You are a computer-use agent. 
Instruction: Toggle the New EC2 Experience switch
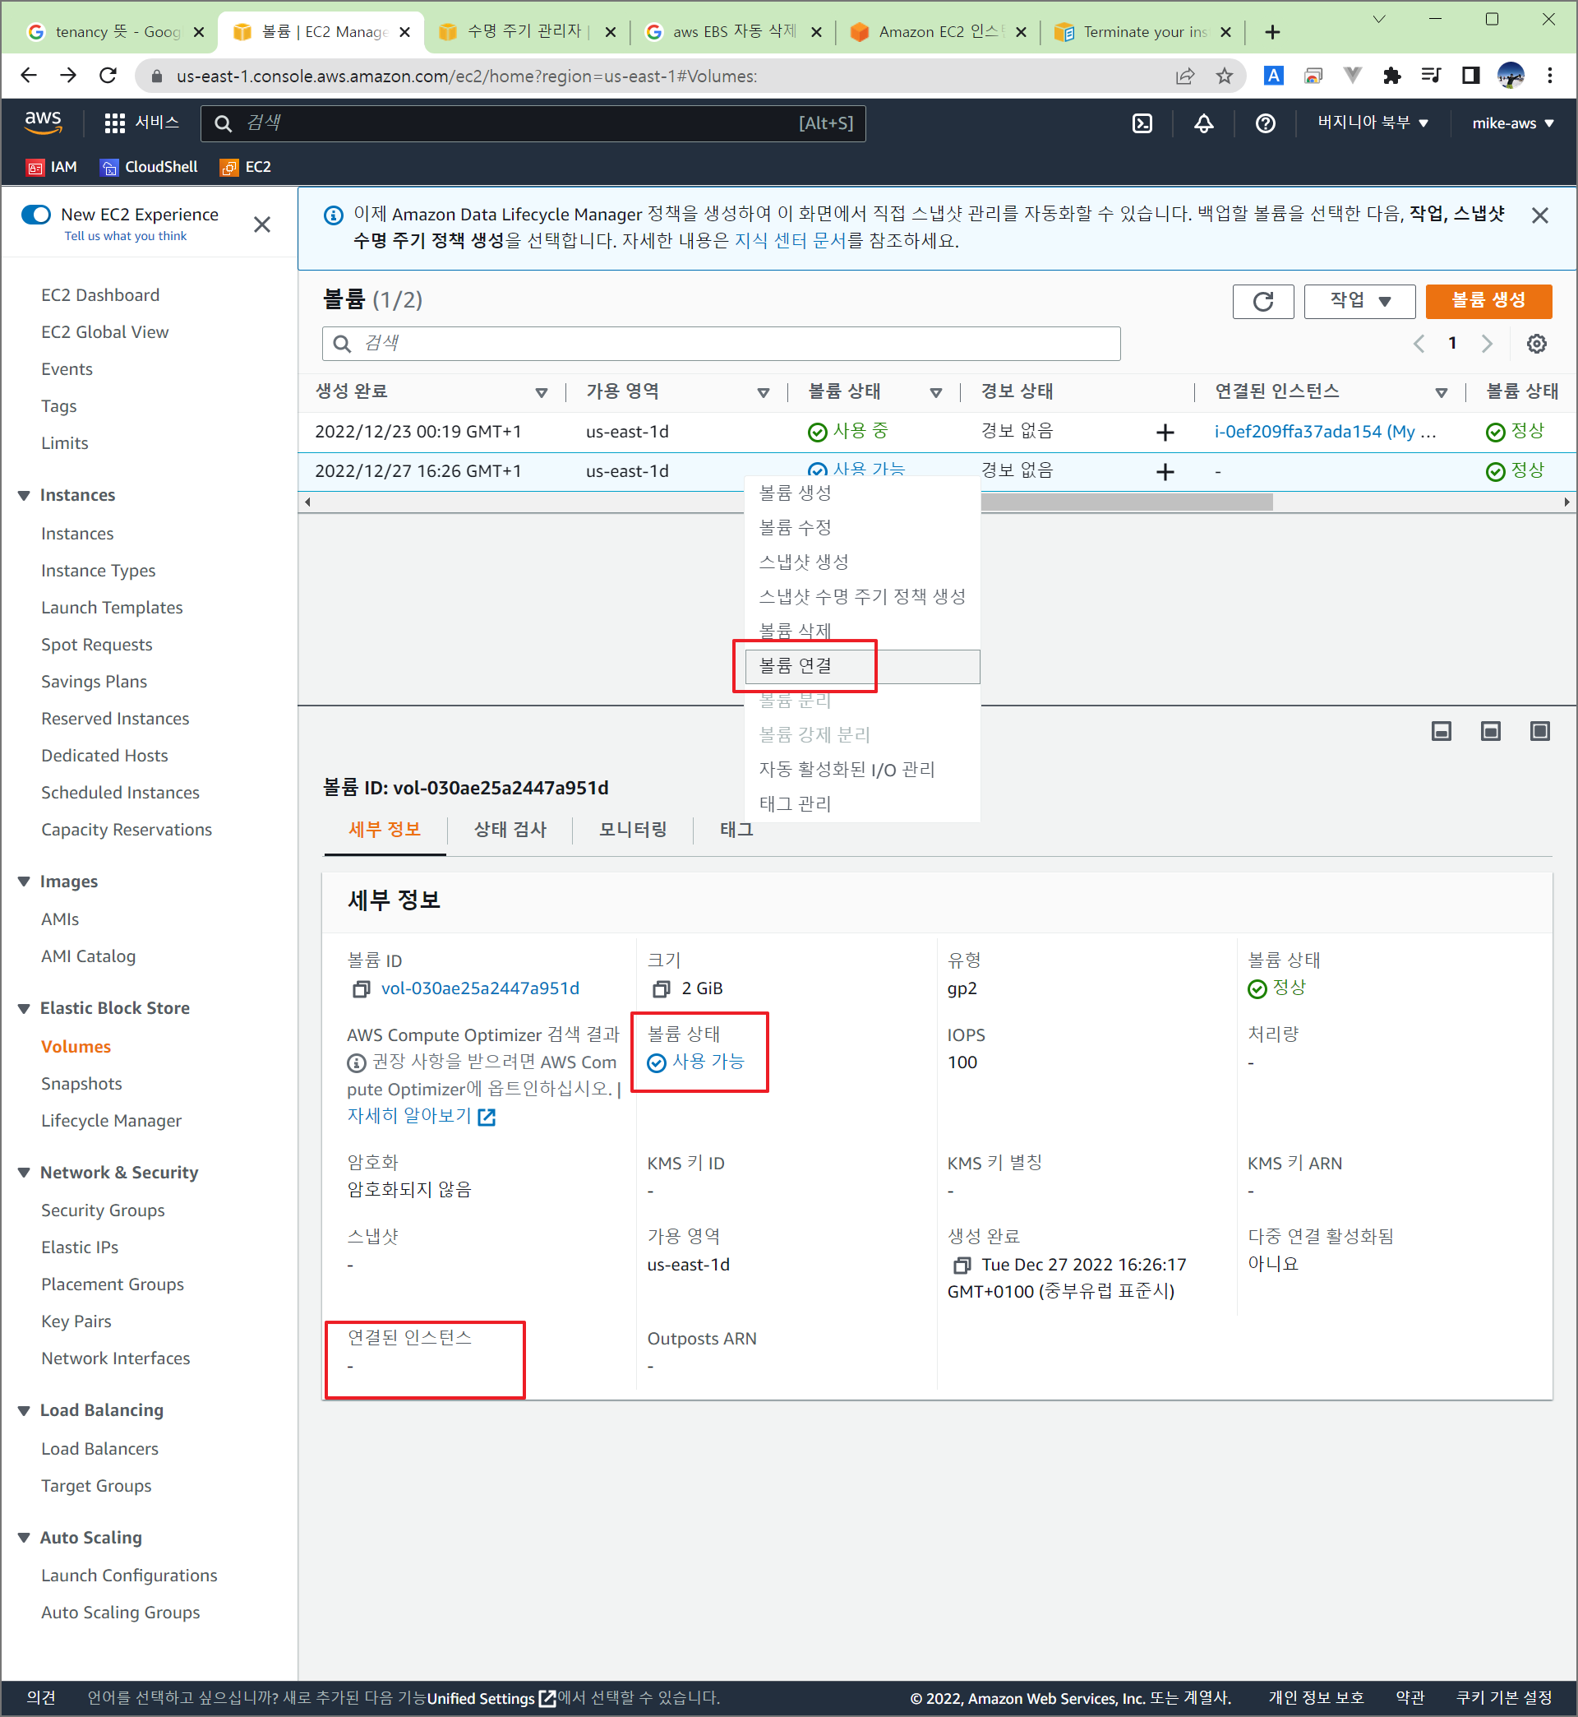coord(37,215)
